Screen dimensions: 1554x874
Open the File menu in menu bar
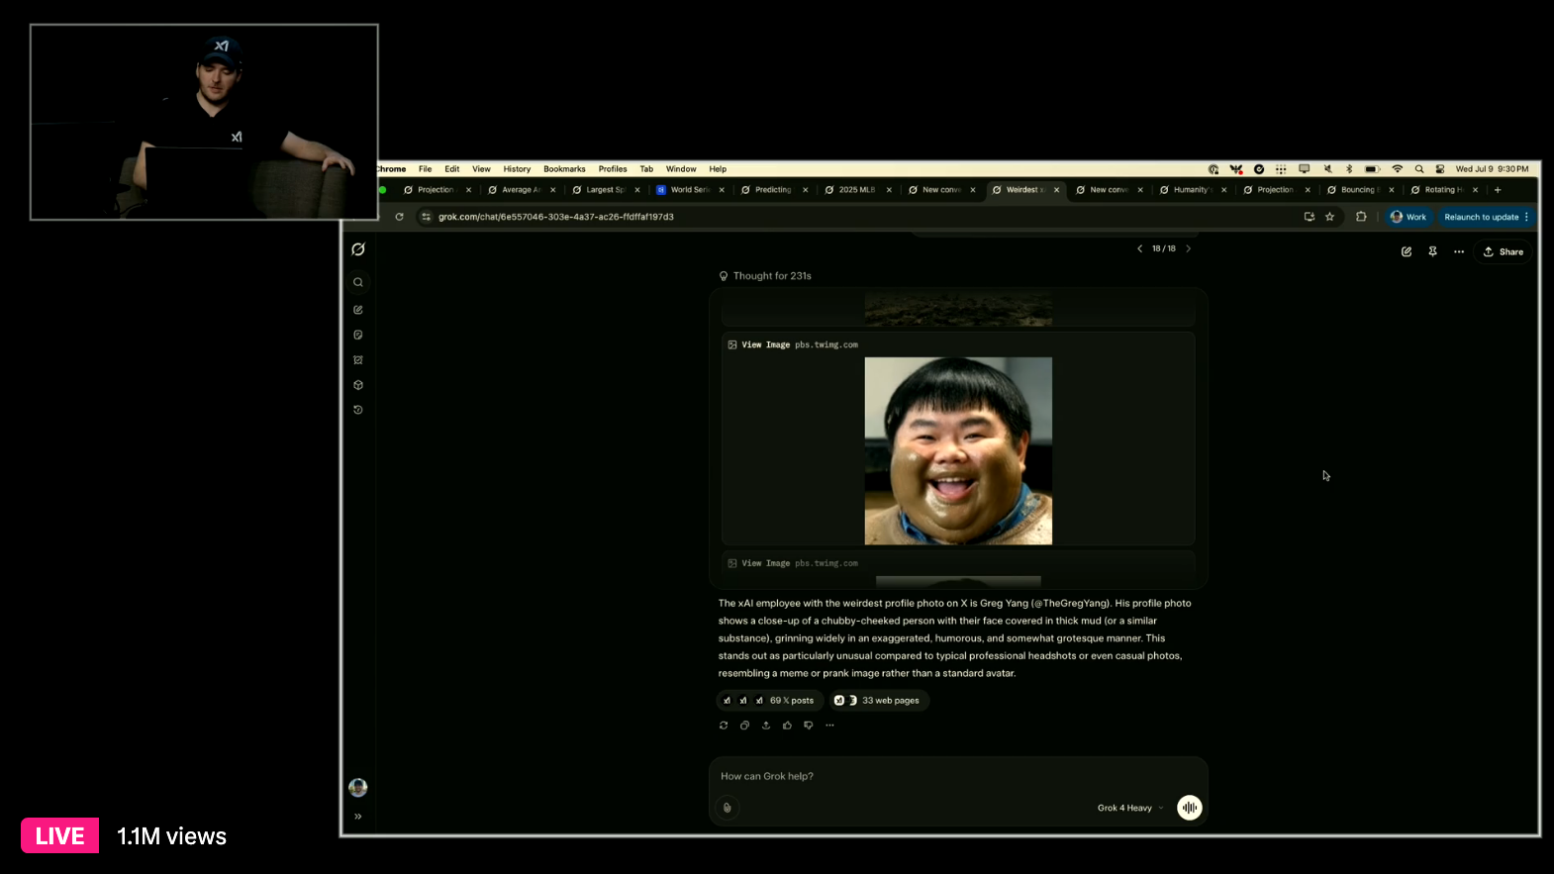[425, 169]
